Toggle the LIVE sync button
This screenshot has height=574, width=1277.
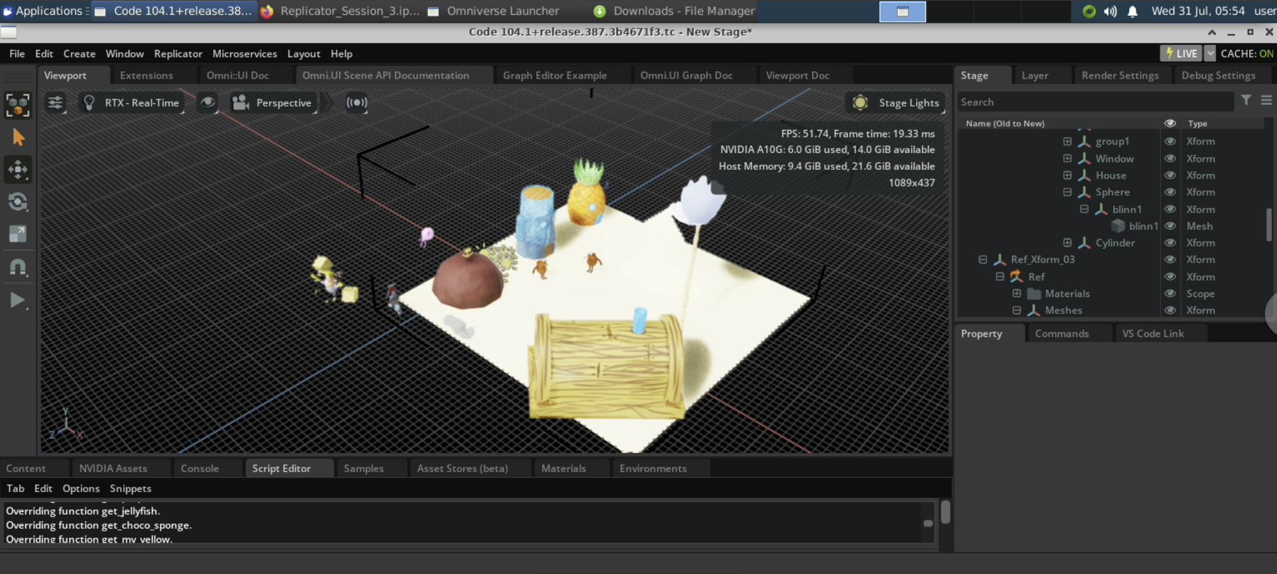[x=1182, y=53]
